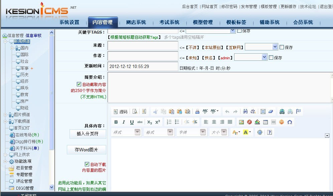Uncheck 自动下载内容里的图片

pyautogui.click(x=87, y=164)
